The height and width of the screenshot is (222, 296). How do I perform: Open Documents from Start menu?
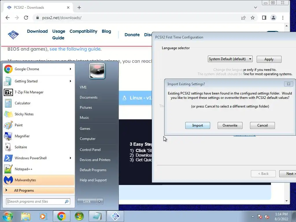point(88,97)
